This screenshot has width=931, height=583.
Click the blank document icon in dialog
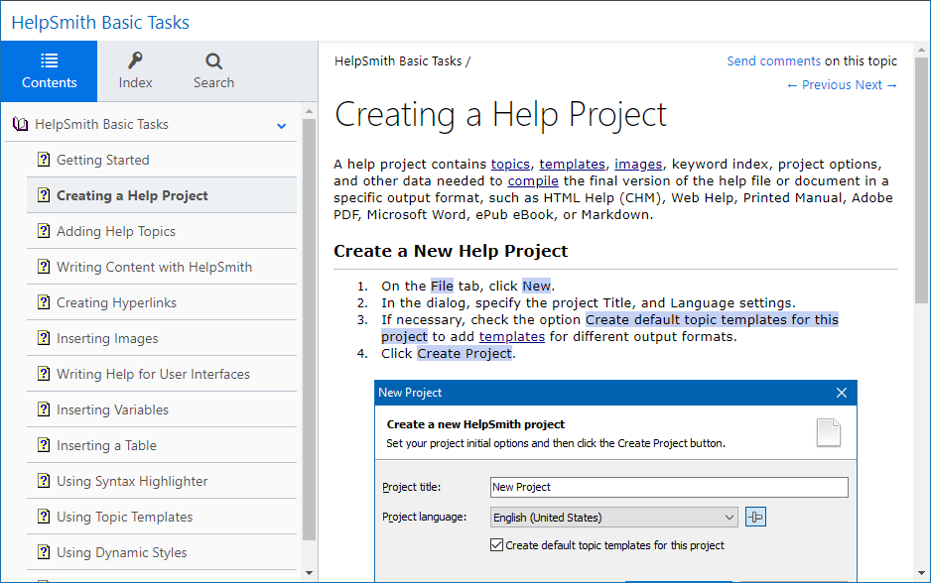point(829,432)
